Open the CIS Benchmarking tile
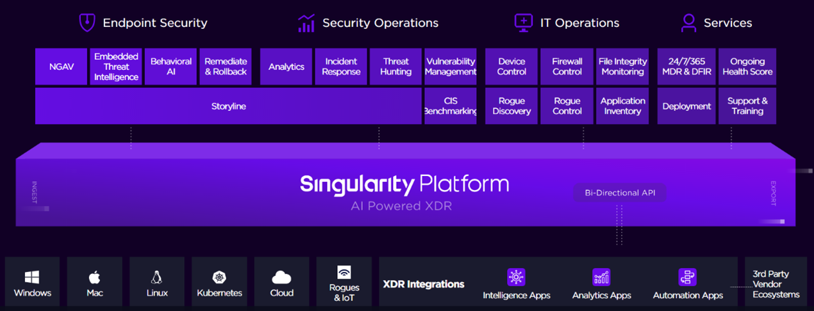Image resolution: width=814 pixels, height=311 pixels. (451, 106)
